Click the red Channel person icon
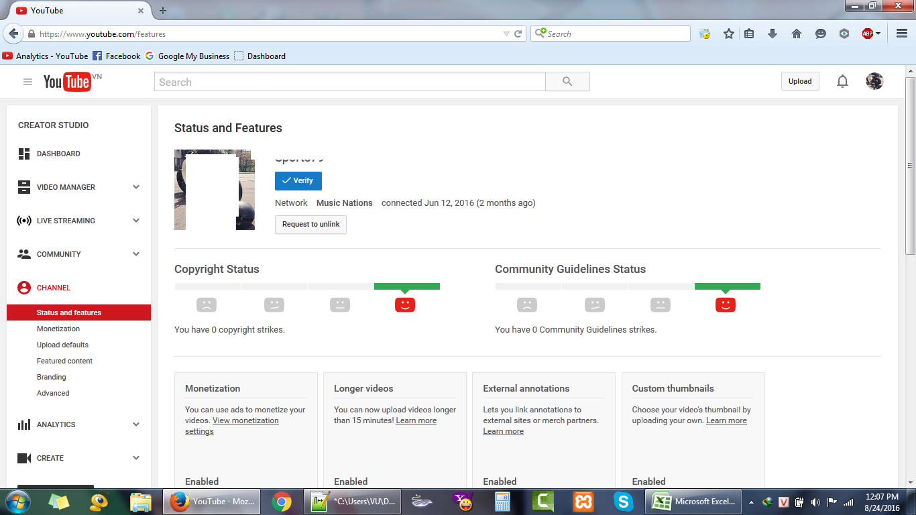Image resolution: width=916 pixels, height=515 pixels. (x=24, y=288)
